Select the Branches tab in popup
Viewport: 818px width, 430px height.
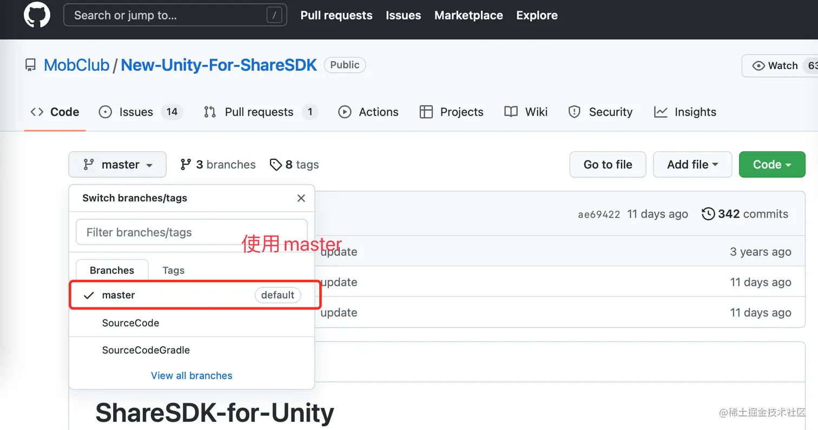pos(112,270)
